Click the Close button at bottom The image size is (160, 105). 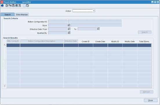pyautogui.click(x=150, y=100)
